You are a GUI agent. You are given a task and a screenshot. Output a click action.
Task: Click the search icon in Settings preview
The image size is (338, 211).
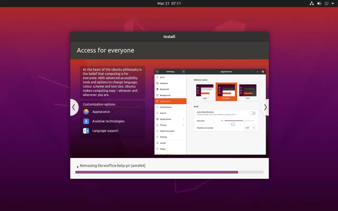coord(157,71)
